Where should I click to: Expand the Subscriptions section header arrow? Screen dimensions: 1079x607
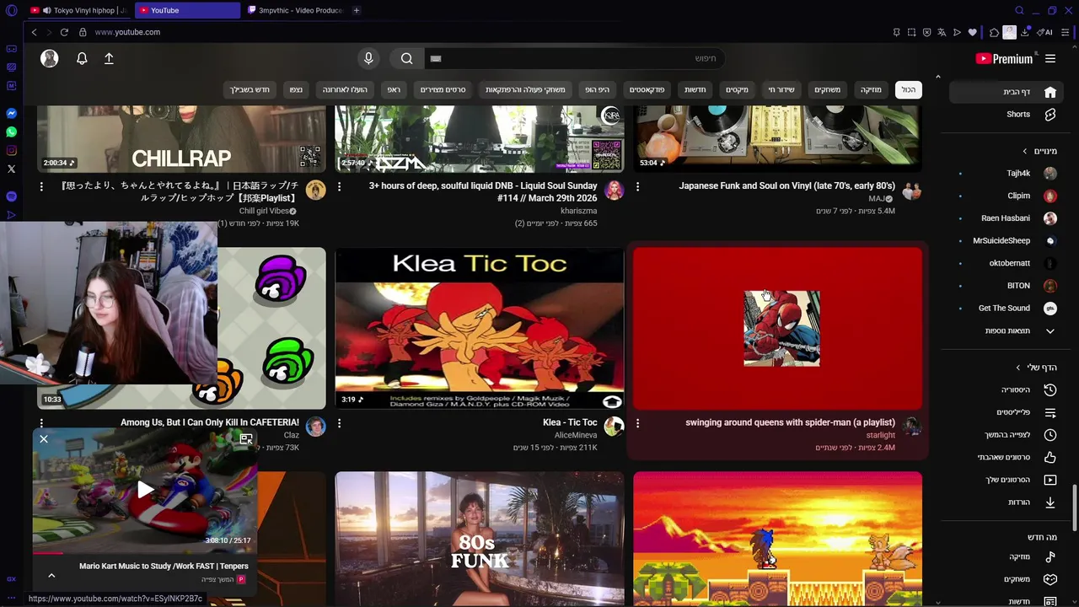click(x=1025, y=151)
